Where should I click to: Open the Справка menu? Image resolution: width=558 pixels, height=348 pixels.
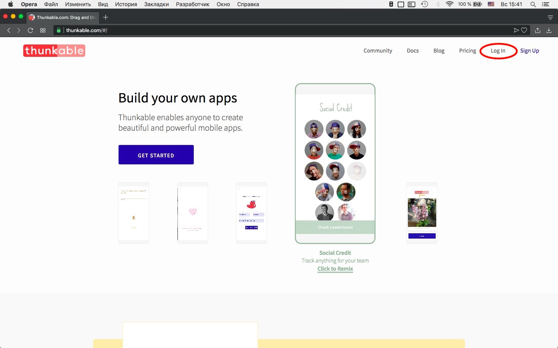[248, 4]
